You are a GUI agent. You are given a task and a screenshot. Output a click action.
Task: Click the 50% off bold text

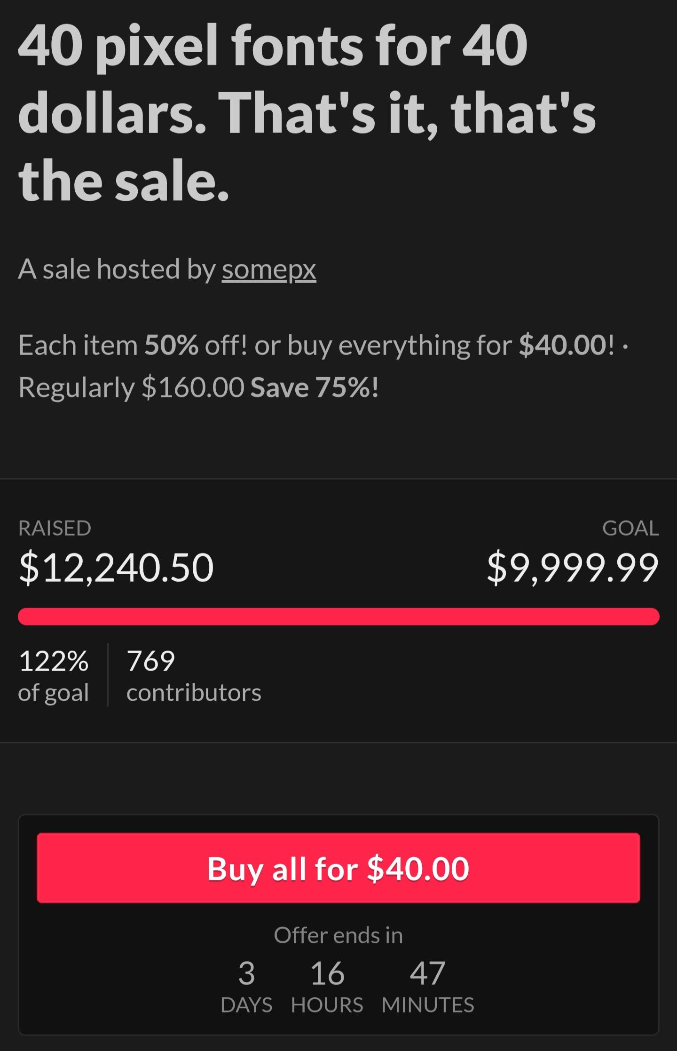(x=171, y=346)
